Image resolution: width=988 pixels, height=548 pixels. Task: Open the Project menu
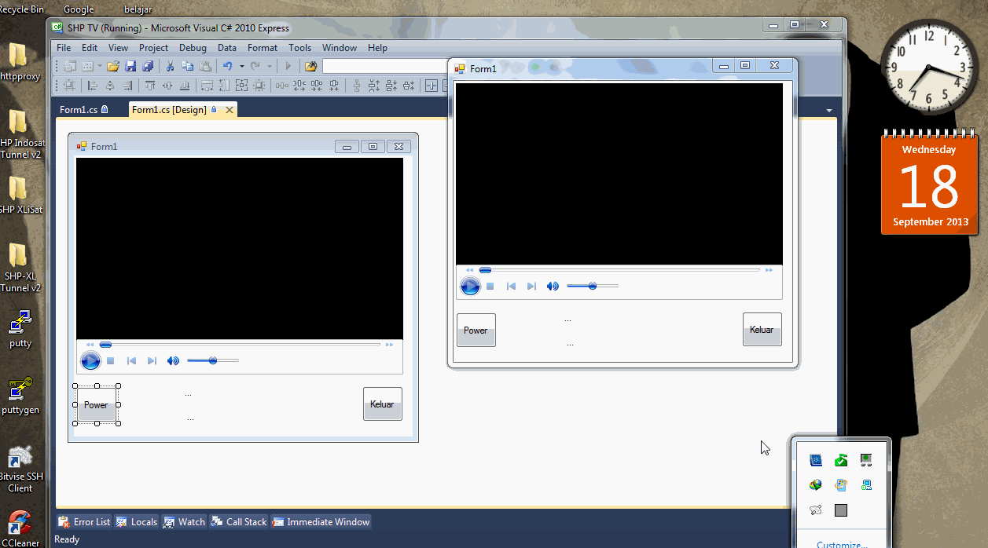click(153, 48)
